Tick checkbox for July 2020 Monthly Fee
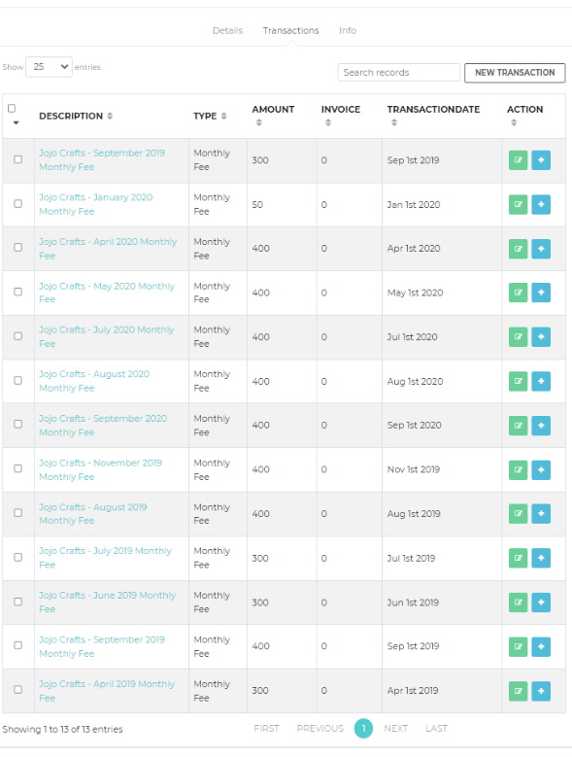Image resolution: width=572 pixels, height=757 pixels. (x=17, y=336)
